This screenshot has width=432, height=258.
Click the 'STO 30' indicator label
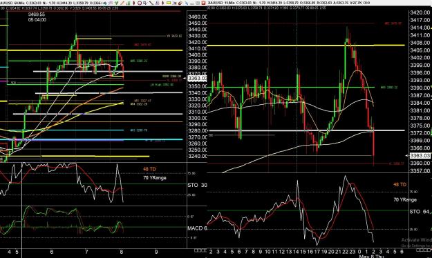click(x=197, y=185)
